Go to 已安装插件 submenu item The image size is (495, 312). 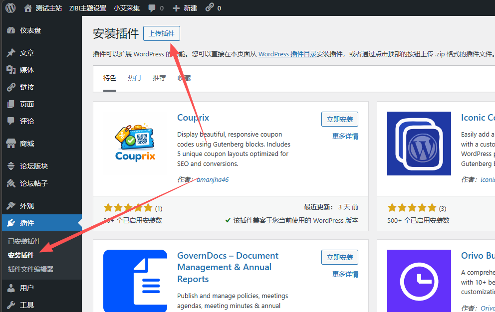pyautogui.click(x=24, y=241)
